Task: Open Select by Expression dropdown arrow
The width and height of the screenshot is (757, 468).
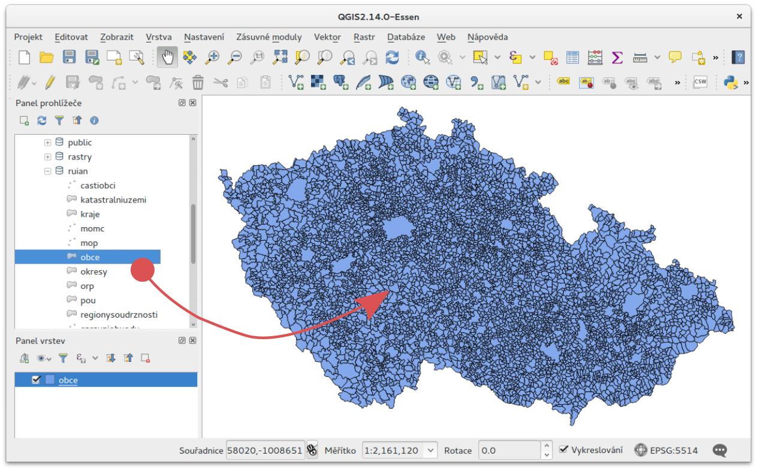Action: coord(532,58)
